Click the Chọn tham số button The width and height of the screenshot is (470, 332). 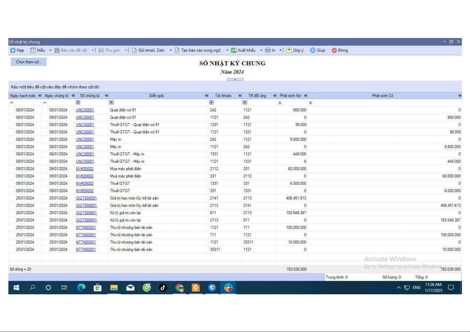pyautogui.click(x=28, y=62)
